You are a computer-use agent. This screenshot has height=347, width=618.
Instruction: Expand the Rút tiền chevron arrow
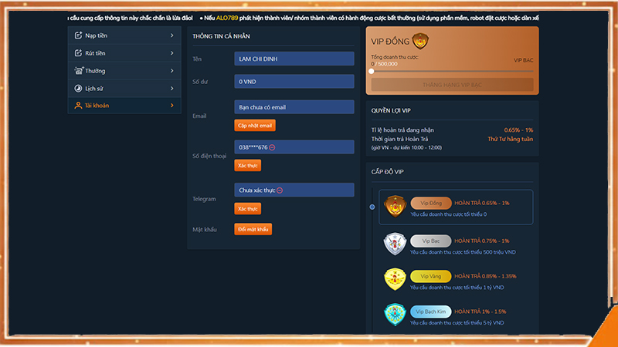pyautogui.click(x=171, y=53)
